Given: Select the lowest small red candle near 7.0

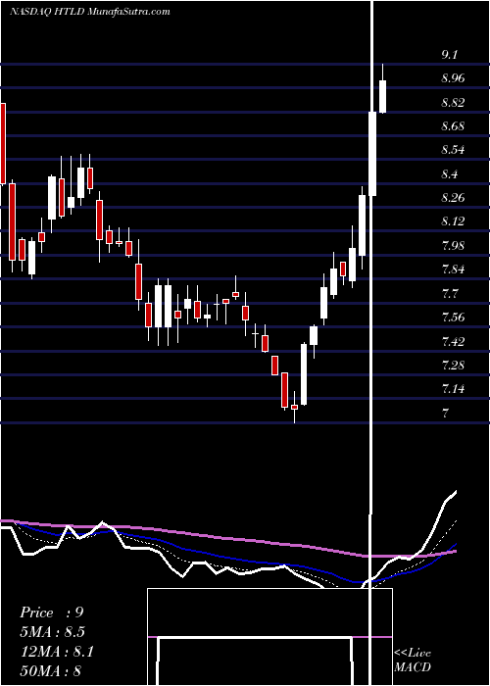Looking at the screenshot, I should point(294,408).
